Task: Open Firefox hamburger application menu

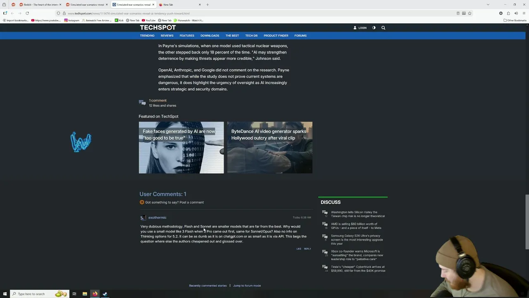Action: point(524,13)
